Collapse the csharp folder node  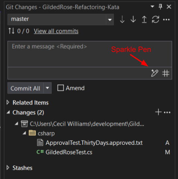pos(25,133)
